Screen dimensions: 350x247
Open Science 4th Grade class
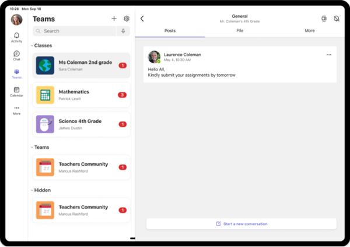pos(82,124)
